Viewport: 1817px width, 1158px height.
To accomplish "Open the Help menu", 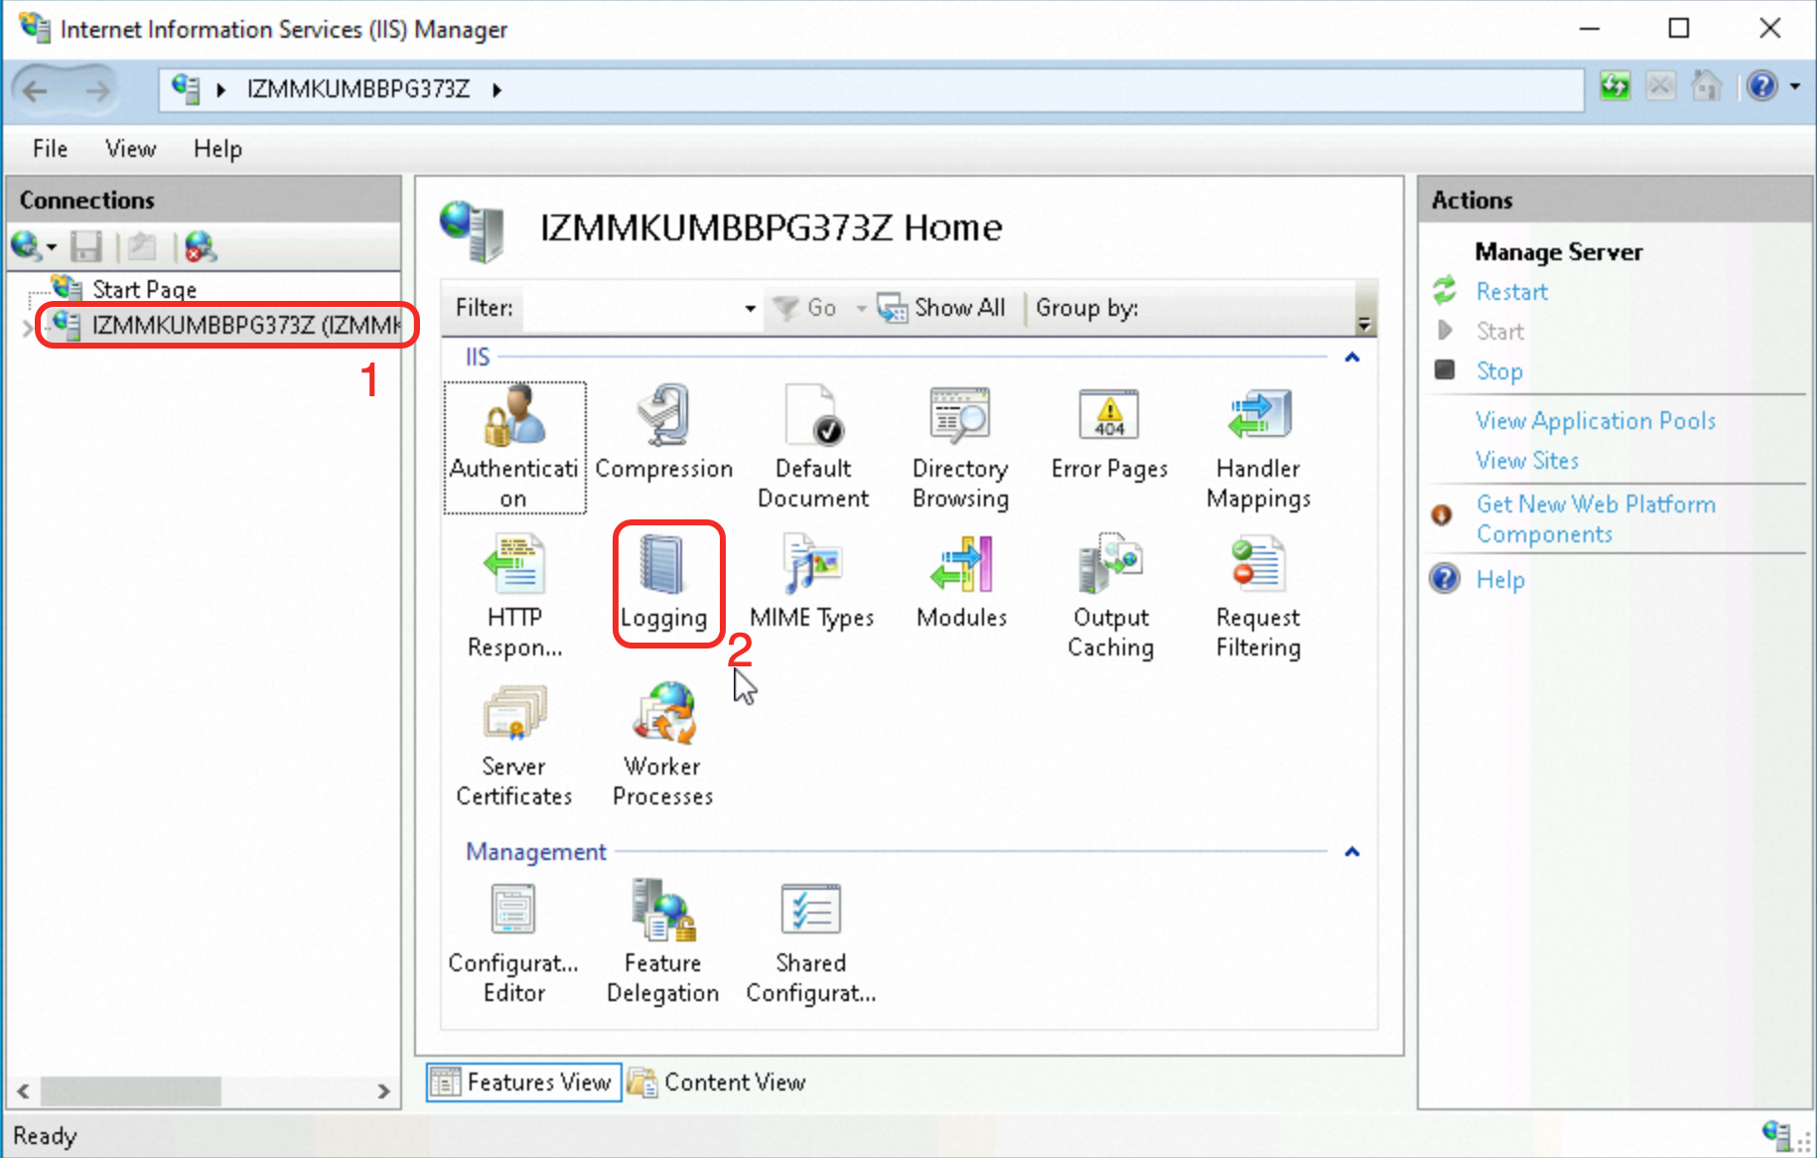I will click(217, 149).
